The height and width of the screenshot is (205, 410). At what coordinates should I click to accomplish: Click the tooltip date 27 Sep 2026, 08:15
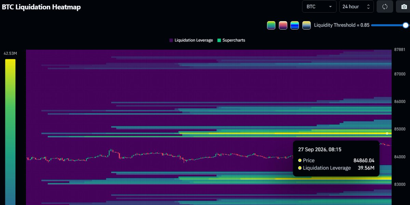click(320, 149)
